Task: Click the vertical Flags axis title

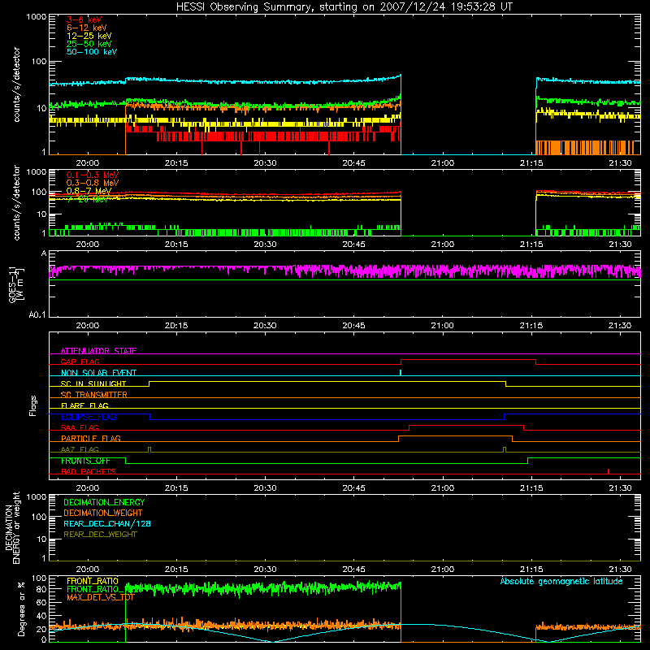Action: click(33, 405)
